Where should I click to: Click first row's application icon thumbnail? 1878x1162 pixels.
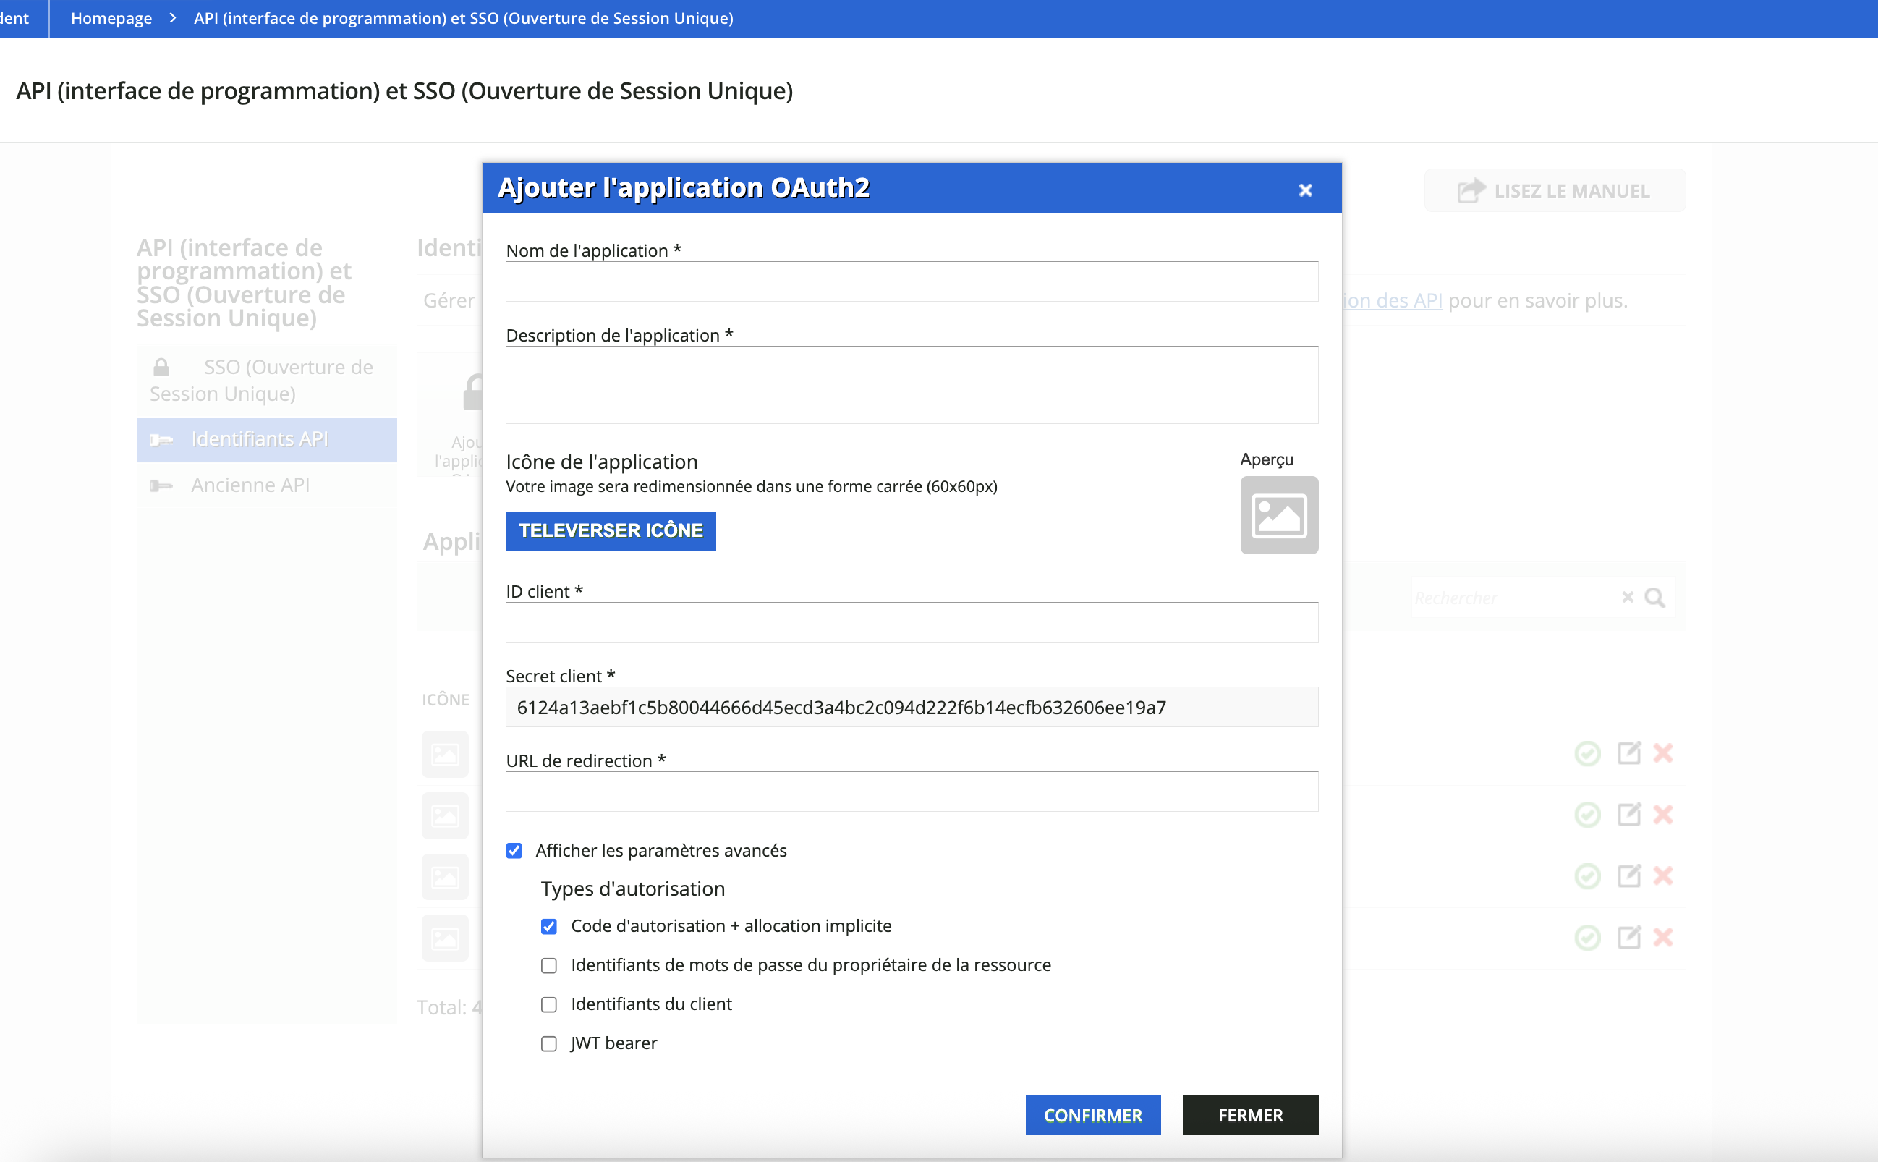445,754
